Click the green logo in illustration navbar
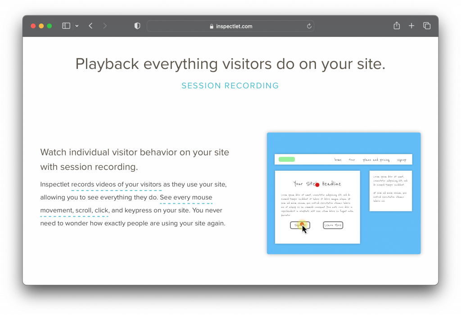Viewport: 461px width, 315px height. click(x=287, y=160)
